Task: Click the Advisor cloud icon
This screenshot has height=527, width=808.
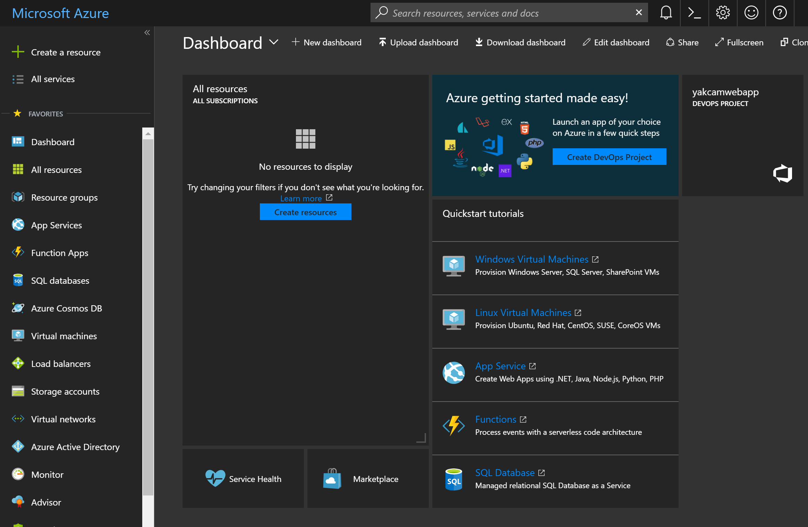Action: coord(18,502)
